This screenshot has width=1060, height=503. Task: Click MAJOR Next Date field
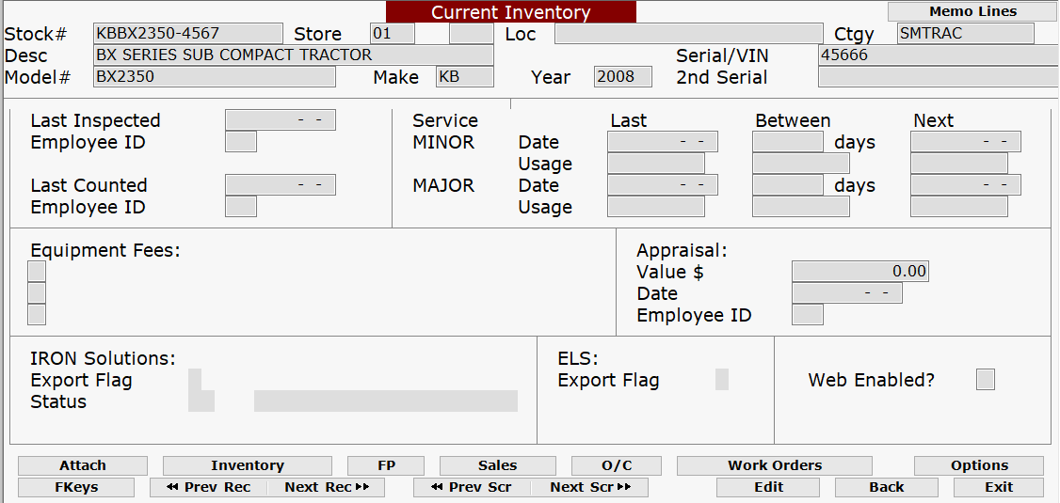pyautogui.click(x=966, y=185)
